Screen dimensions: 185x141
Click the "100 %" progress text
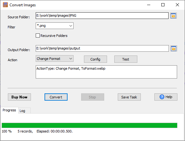coord(7,131)
